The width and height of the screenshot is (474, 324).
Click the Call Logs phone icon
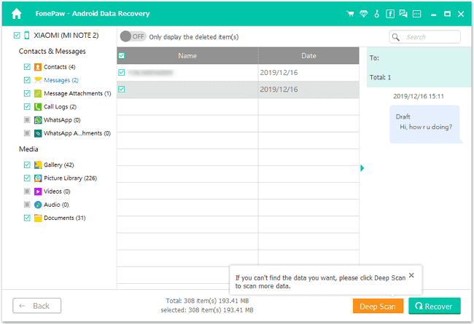(x=38, y=106)
